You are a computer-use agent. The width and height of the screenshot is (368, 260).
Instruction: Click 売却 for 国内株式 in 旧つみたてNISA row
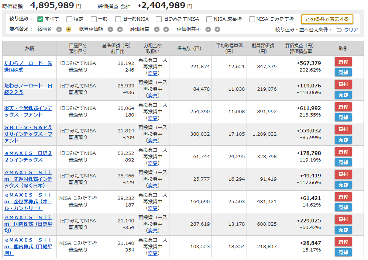tap(343, 230)
